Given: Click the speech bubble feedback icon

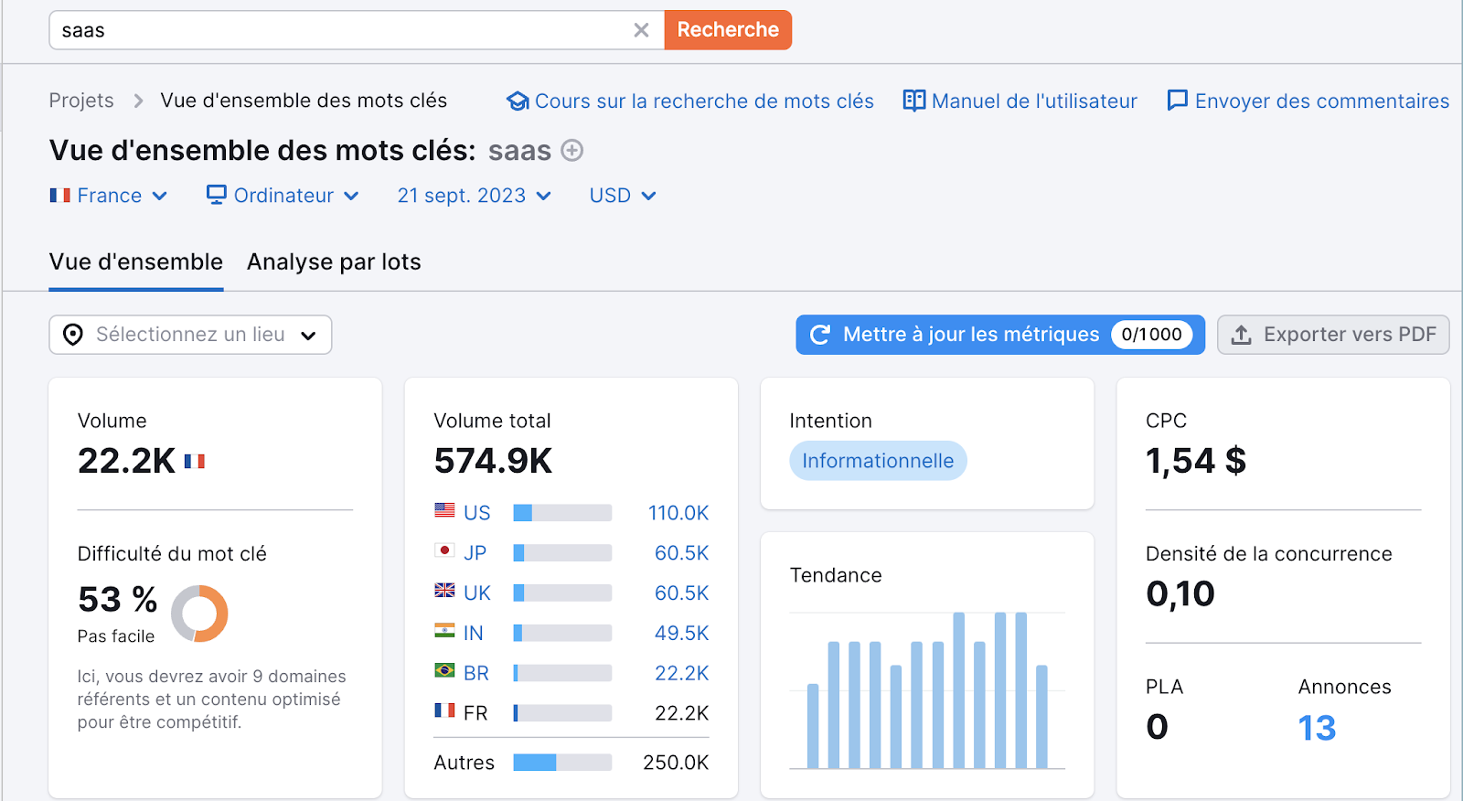Looking at the screenshot, I should 1178,101.
